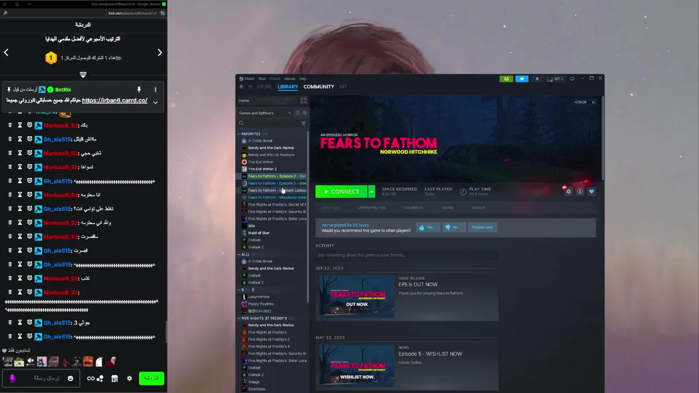Open game settings gear icon
699x393 pixels.
click(568, 192)
